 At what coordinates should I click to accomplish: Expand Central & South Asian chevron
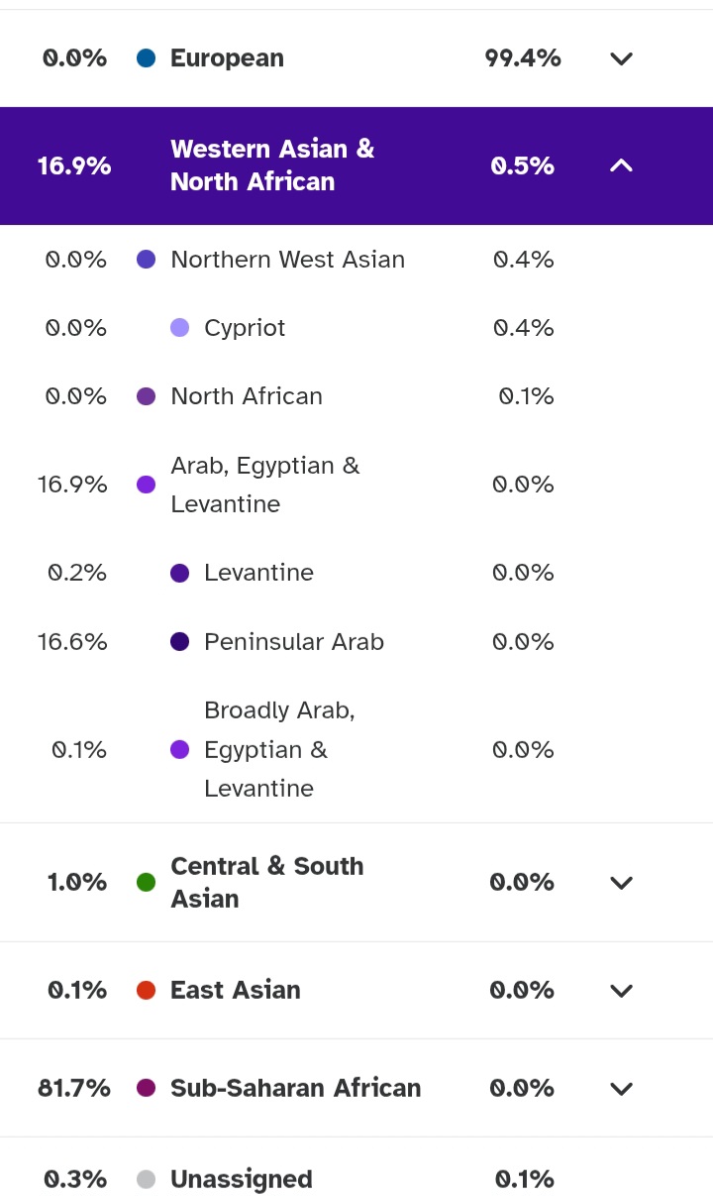621,882
